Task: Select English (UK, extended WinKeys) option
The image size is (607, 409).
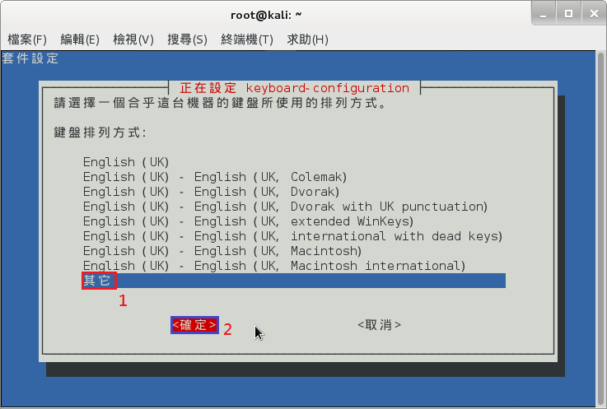Action: [x=247, y=221]
